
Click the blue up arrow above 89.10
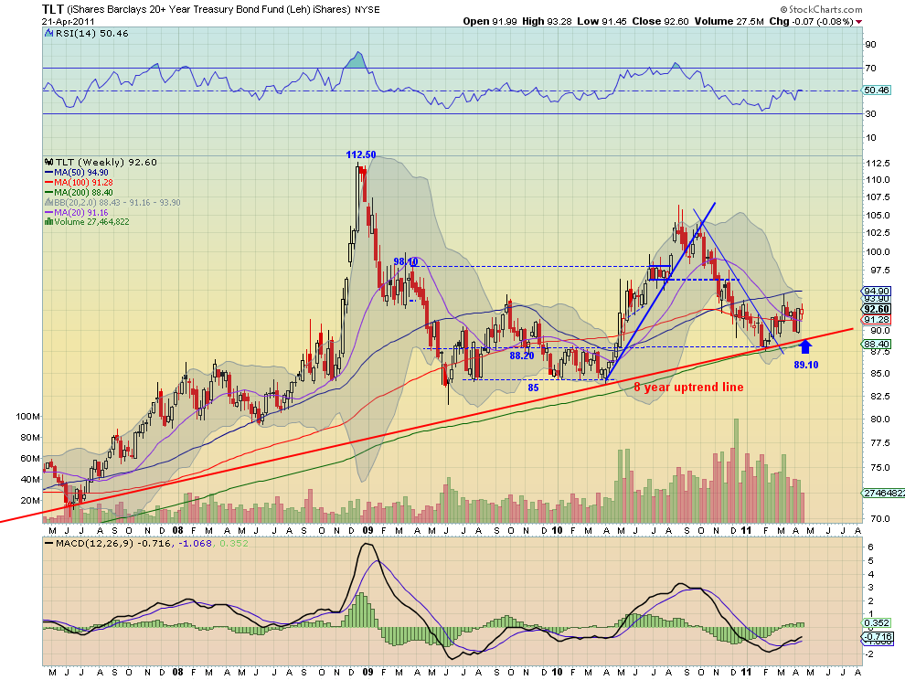(805, 346)
